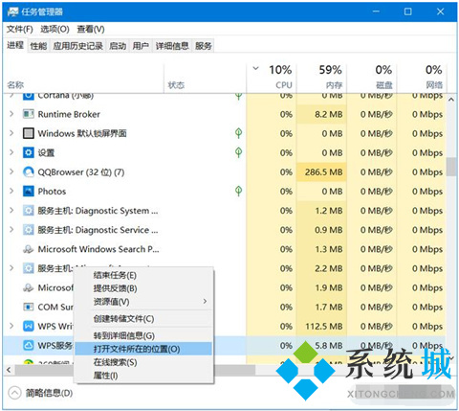Open the 资源值(V) submenu arrow
This screenshot has width=459, height=411.
pos(205,302)
